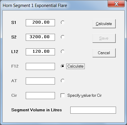The width and height of the screenshot is (127, 125).
Task: Choose the L12 radio button
Action: [63, 52]
